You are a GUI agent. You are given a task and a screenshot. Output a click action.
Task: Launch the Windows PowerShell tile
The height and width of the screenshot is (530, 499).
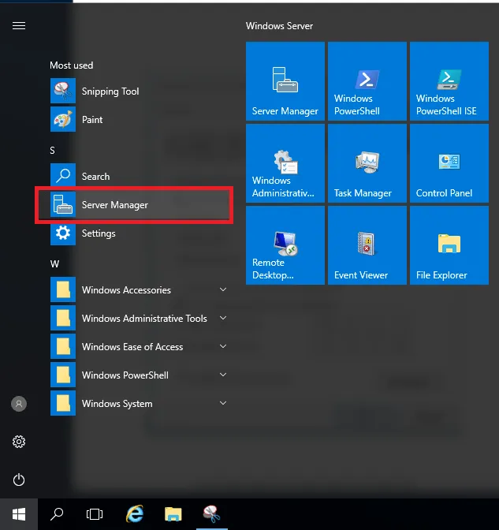[x=367, y=81]
